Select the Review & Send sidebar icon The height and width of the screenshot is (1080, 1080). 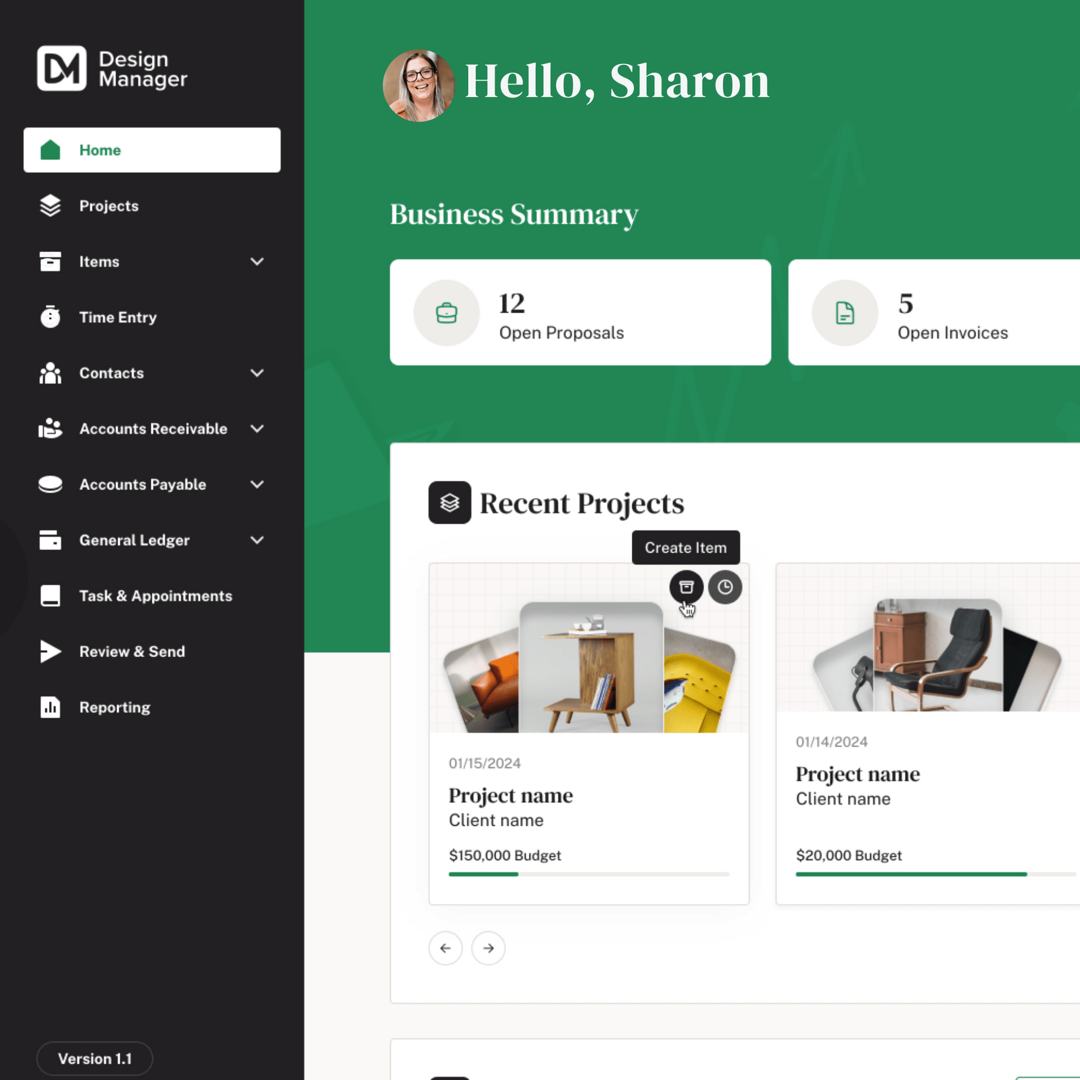[x=50, y=651]
